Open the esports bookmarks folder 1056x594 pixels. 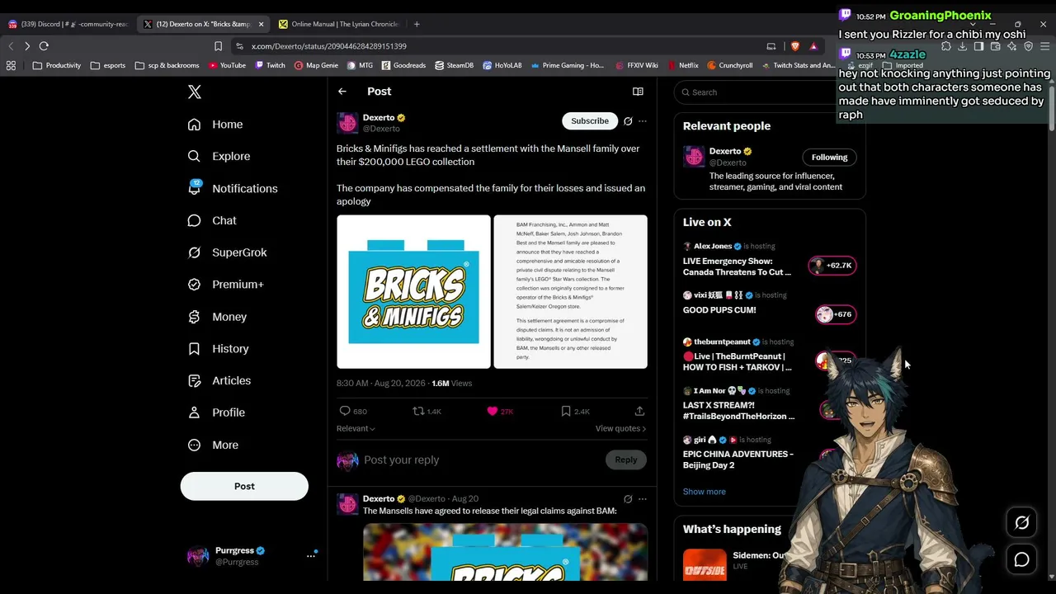[108, 65]
